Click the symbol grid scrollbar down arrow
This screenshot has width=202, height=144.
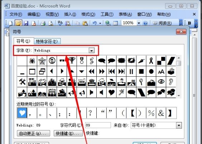pyautogui.click(x=179, y=96)
